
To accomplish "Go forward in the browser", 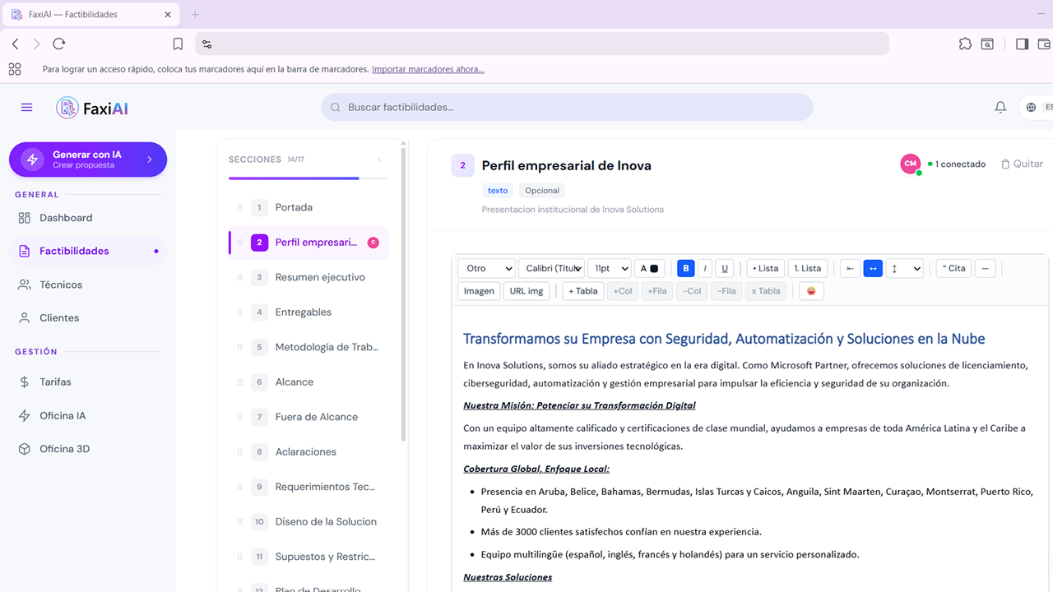I will pos(37,44).
